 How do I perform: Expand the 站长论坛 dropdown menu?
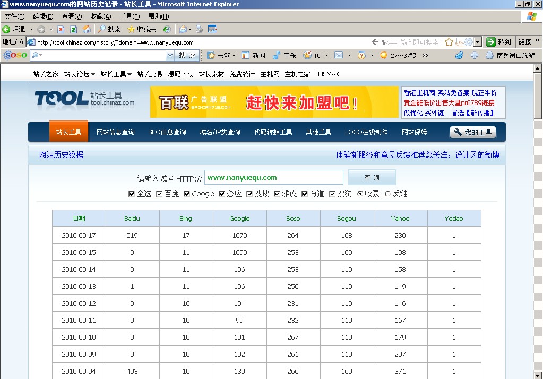click(93, 74)
